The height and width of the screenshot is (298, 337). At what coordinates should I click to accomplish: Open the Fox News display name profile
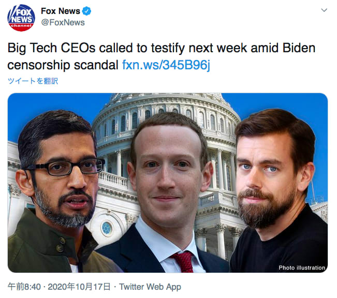click(x=61, y=11)
